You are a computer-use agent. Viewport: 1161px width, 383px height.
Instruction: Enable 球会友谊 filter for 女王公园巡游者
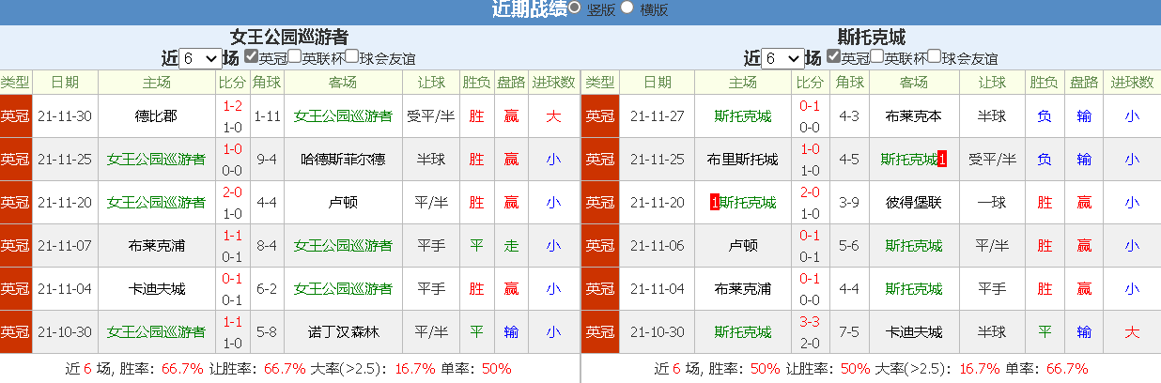tap(352, 56)
